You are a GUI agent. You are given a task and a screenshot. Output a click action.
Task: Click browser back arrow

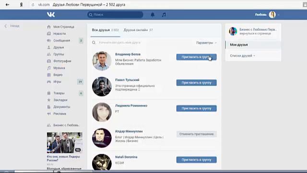pyautogui.click(x=8, y=4)
